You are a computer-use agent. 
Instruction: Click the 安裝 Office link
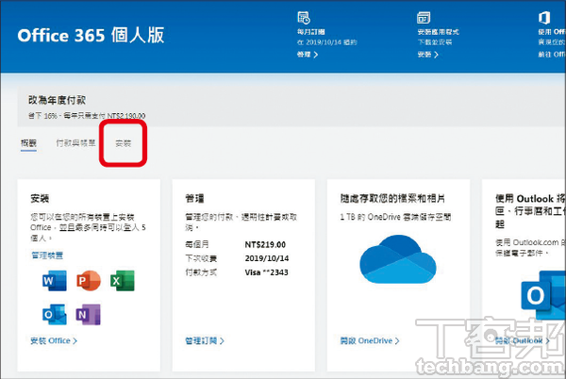point(54,340)
